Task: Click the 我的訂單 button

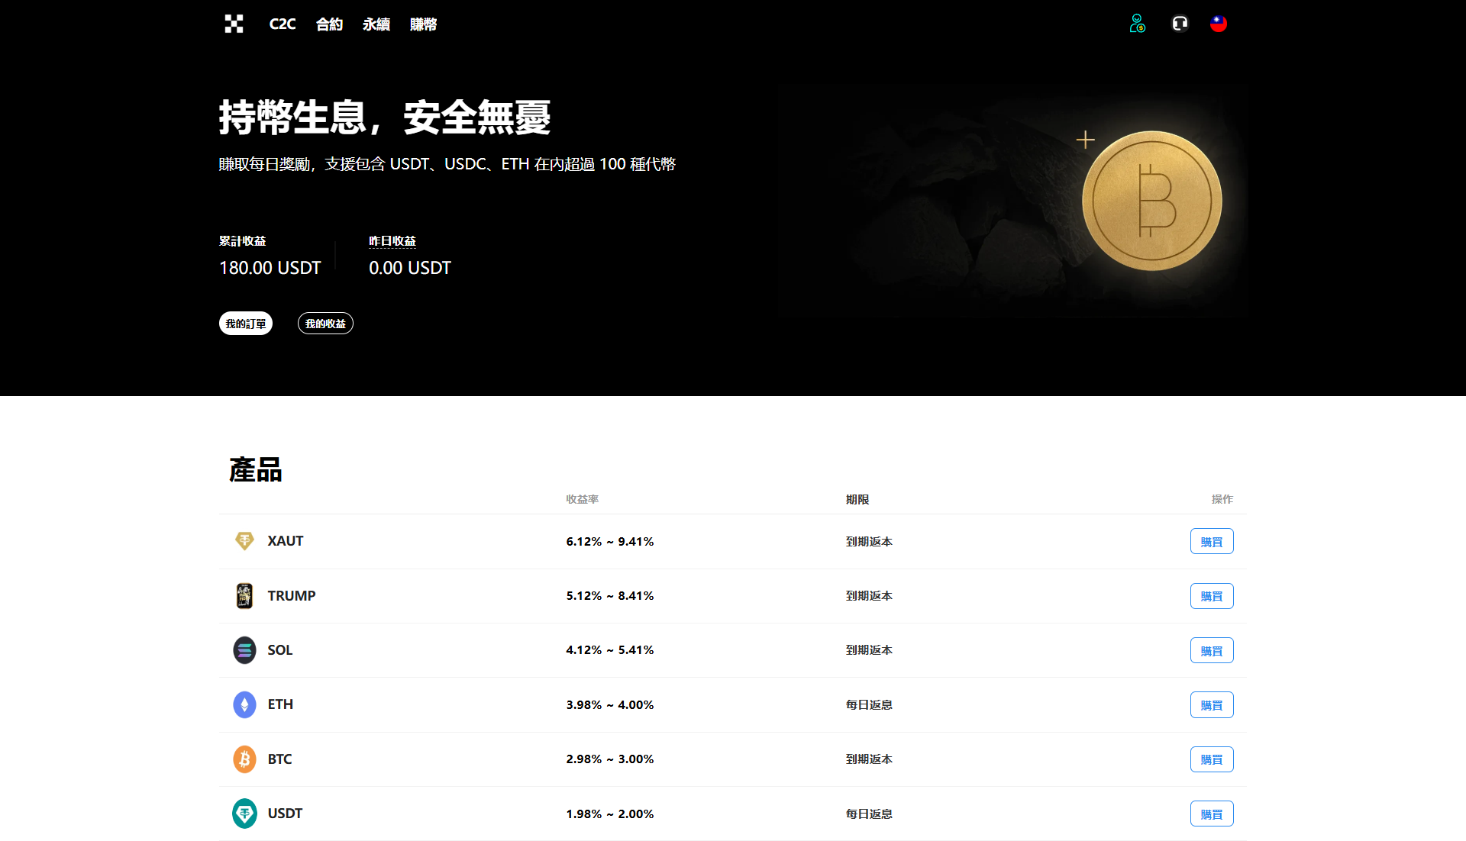Action: click(x=246, y=324)
